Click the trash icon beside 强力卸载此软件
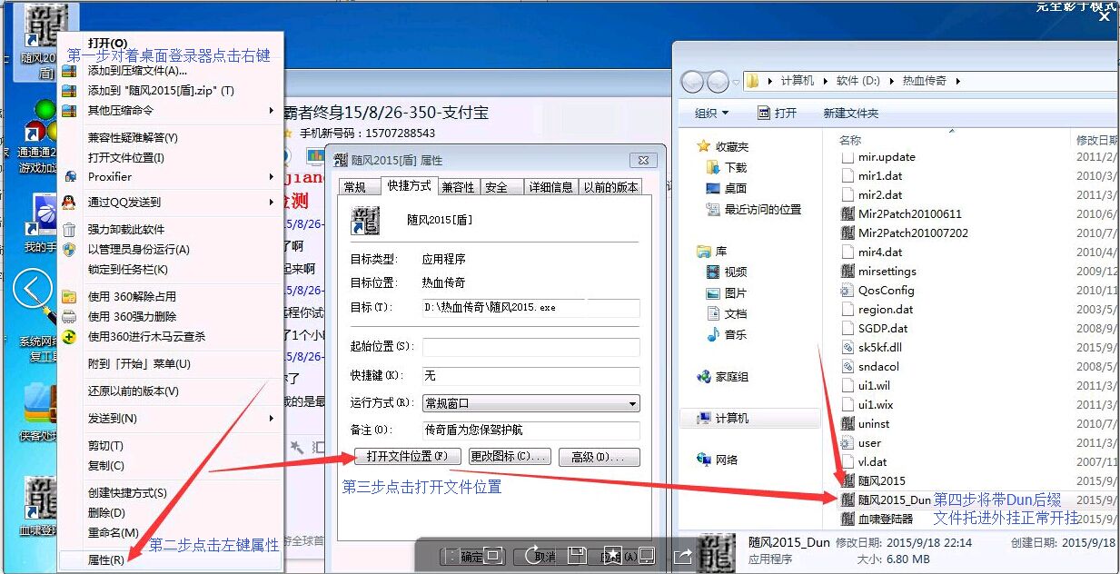 [x=69, y=230]
